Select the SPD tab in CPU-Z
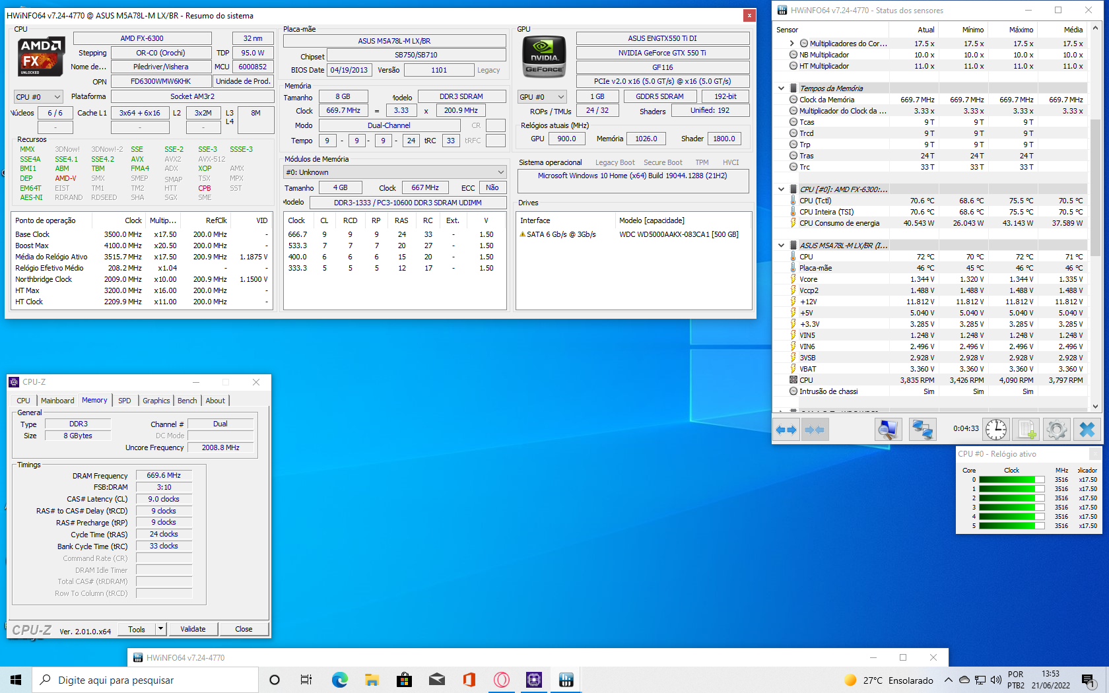Image resolution: width=1109 pixels, height=693 pixels. tap(124, 401)
